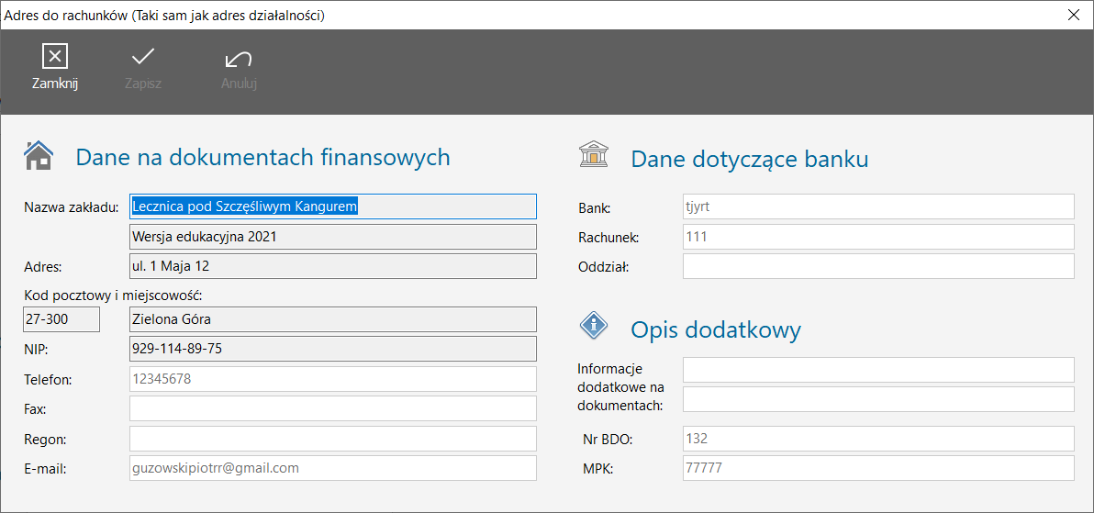Click the Zapisz checkmark icon
Viewport: 1094px width, 513px height.
[x=143, y=57]
